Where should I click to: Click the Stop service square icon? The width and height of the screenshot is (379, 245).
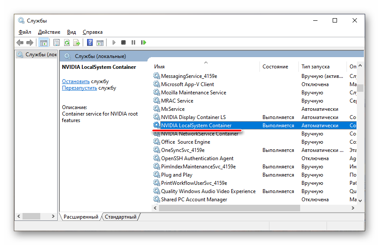tap(123, 42)
